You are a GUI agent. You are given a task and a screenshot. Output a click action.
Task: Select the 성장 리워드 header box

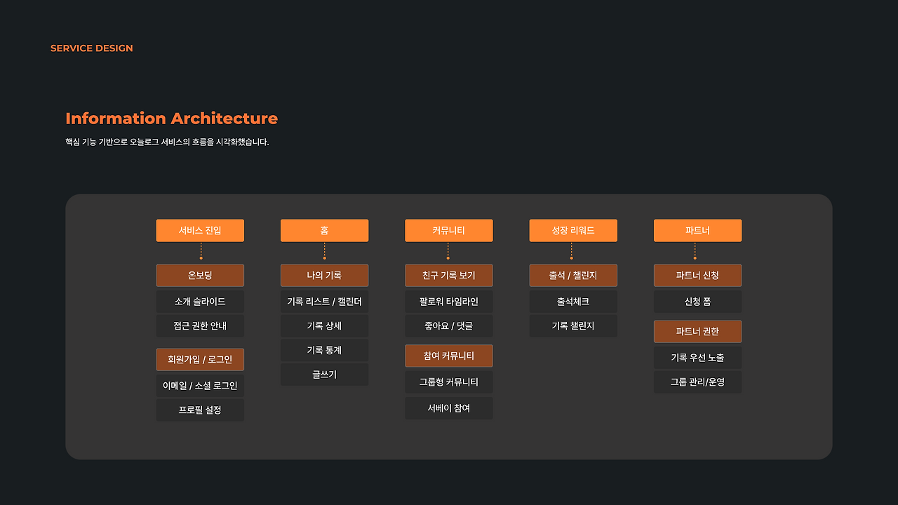[573, 231]
